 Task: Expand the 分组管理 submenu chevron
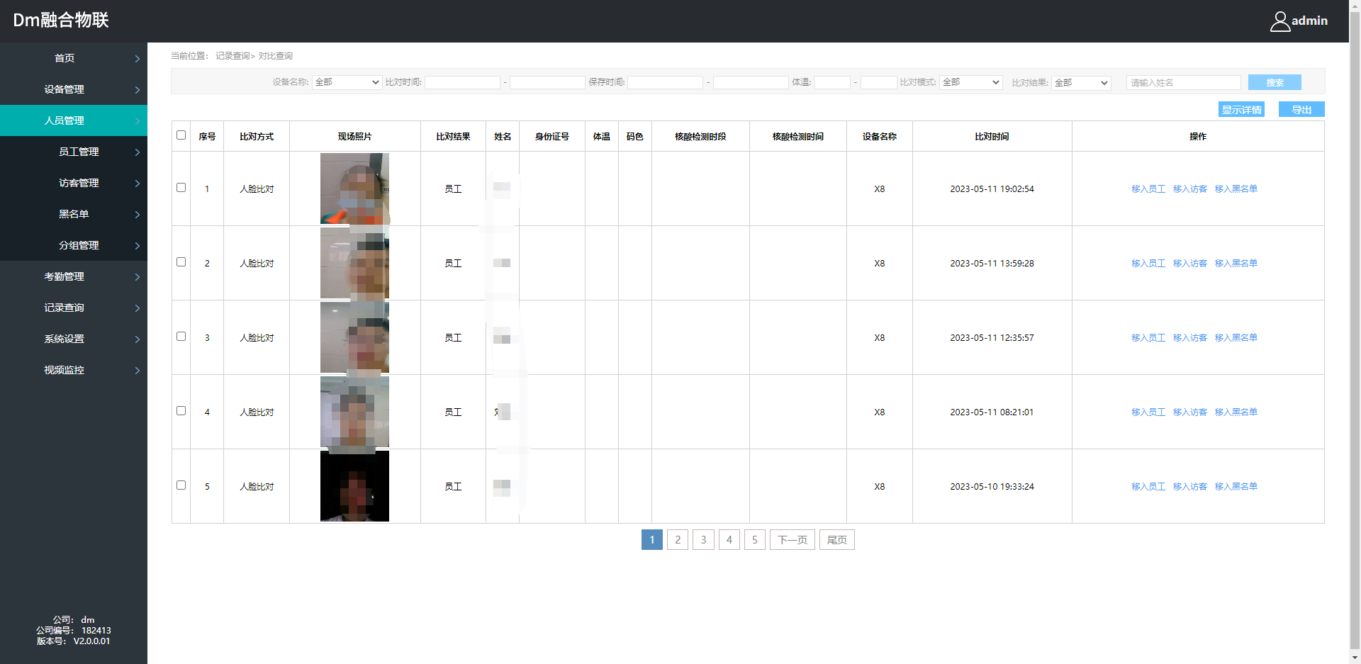click(138, 246)
